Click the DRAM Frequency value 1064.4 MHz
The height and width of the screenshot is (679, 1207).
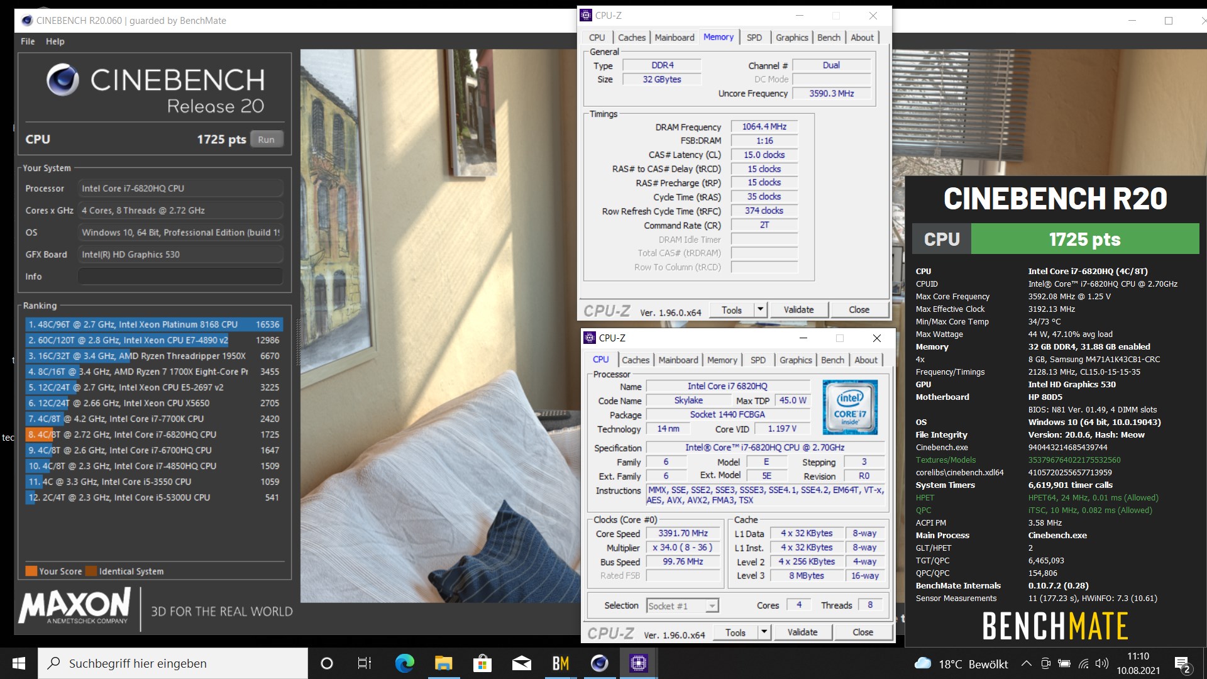764,127
